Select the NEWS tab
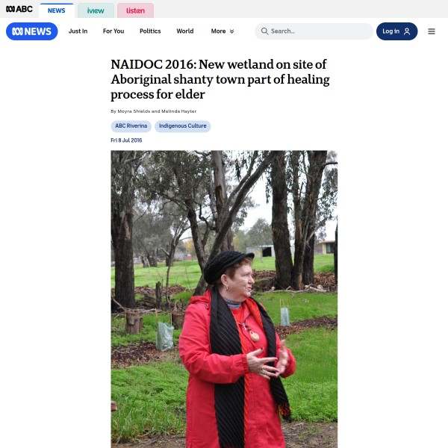 pyautogui.click(x=57, y=10)
